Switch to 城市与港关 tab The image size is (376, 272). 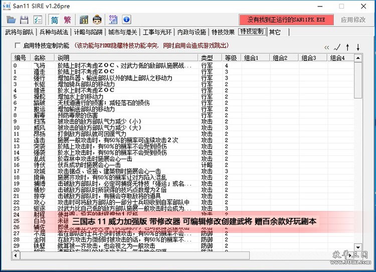(x=122, y=32)
